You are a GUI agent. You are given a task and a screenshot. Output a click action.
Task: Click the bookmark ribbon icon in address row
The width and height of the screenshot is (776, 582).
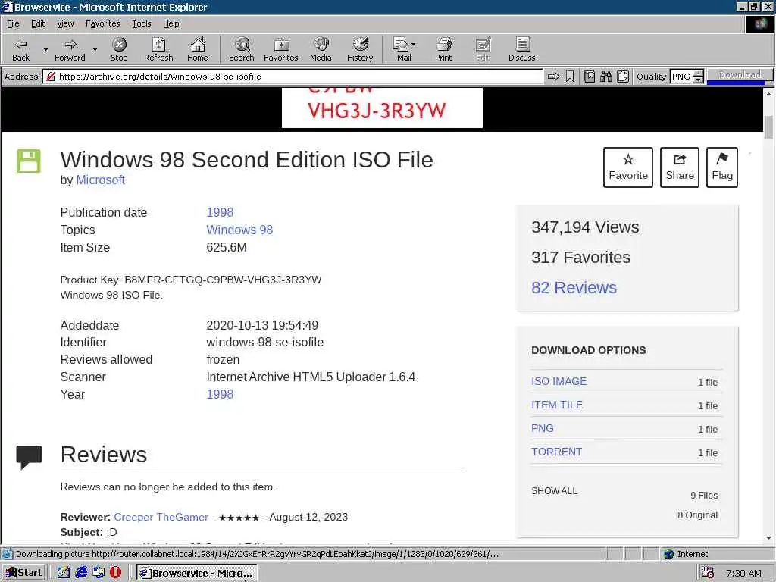click(570, 77)
